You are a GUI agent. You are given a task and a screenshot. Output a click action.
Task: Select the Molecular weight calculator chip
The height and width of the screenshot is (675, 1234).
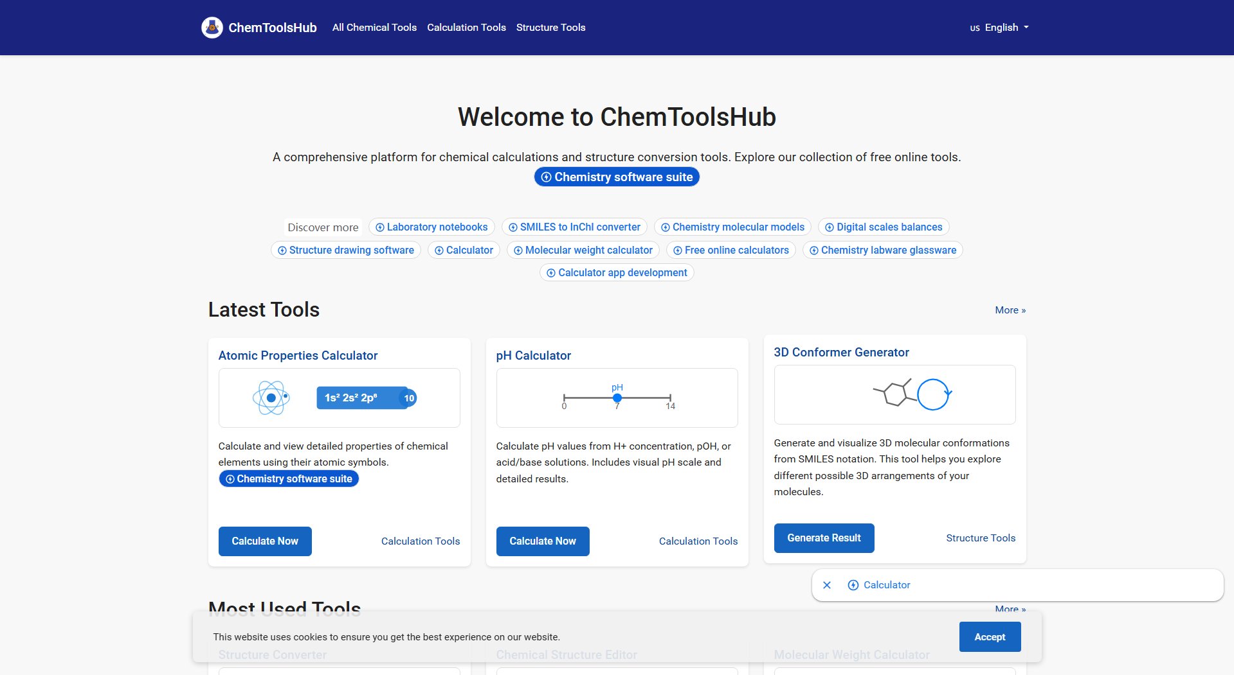click(583, 250)
